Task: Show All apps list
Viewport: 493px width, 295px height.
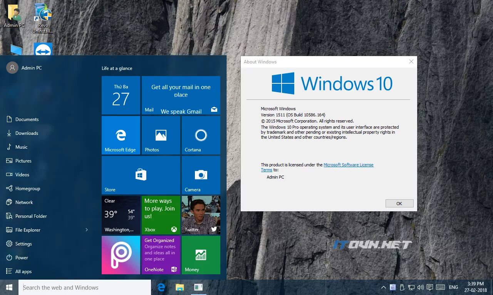Action: [x=19, y=272]
